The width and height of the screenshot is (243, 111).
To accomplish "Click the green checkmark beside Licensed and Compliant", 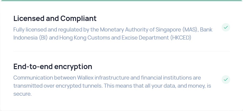I will (x=226, y=27).
